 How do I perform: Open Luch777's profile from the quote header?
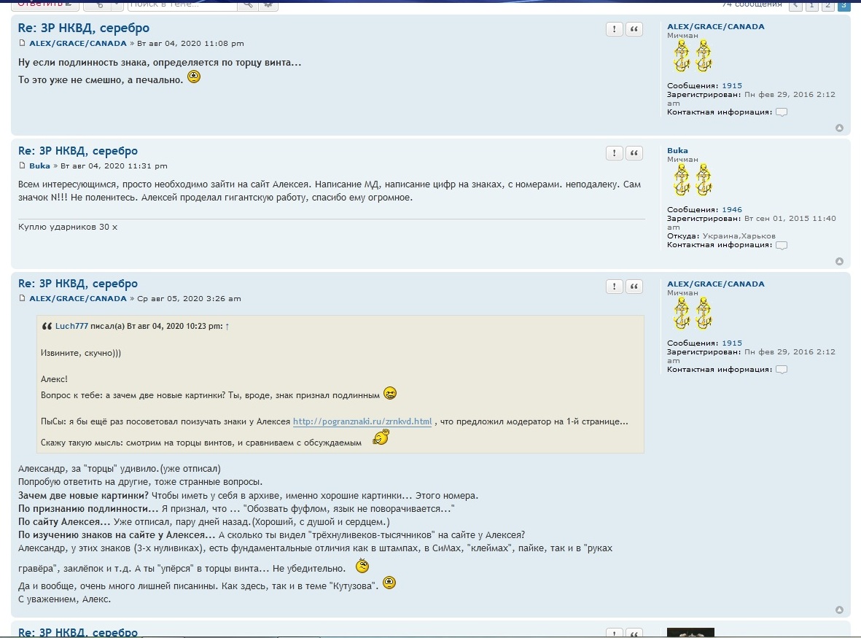[x=71, y=326]
